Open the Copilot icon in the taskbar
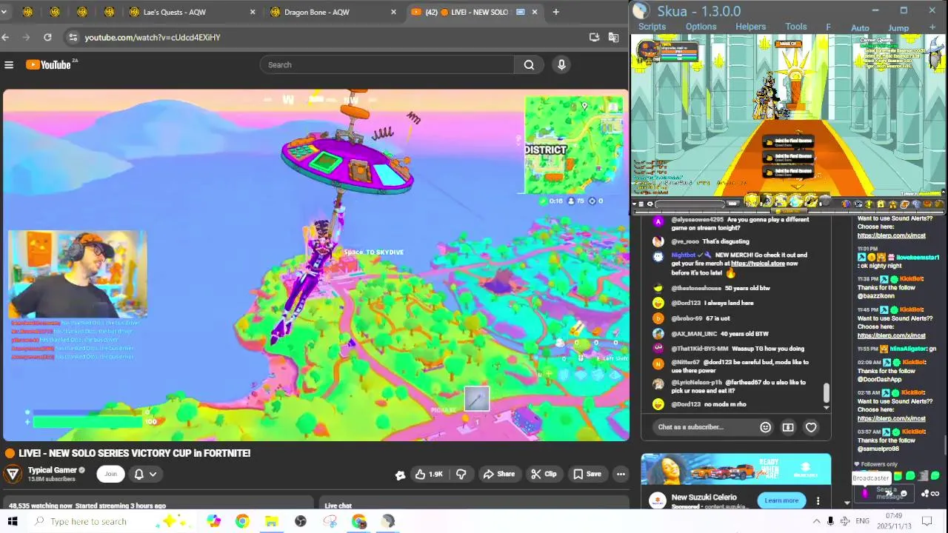Image resolution: width=948 pixels, height=533 pixels. coord(213,521)
